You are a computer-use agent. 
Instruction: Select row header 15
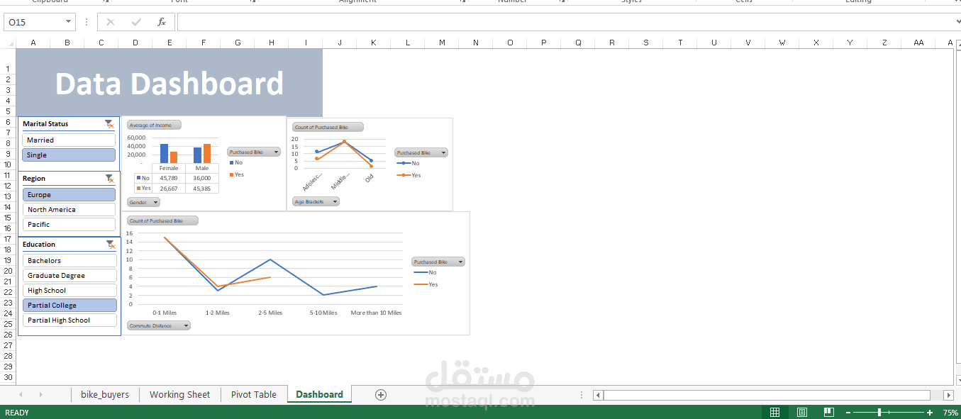click(x=8, y=218)
